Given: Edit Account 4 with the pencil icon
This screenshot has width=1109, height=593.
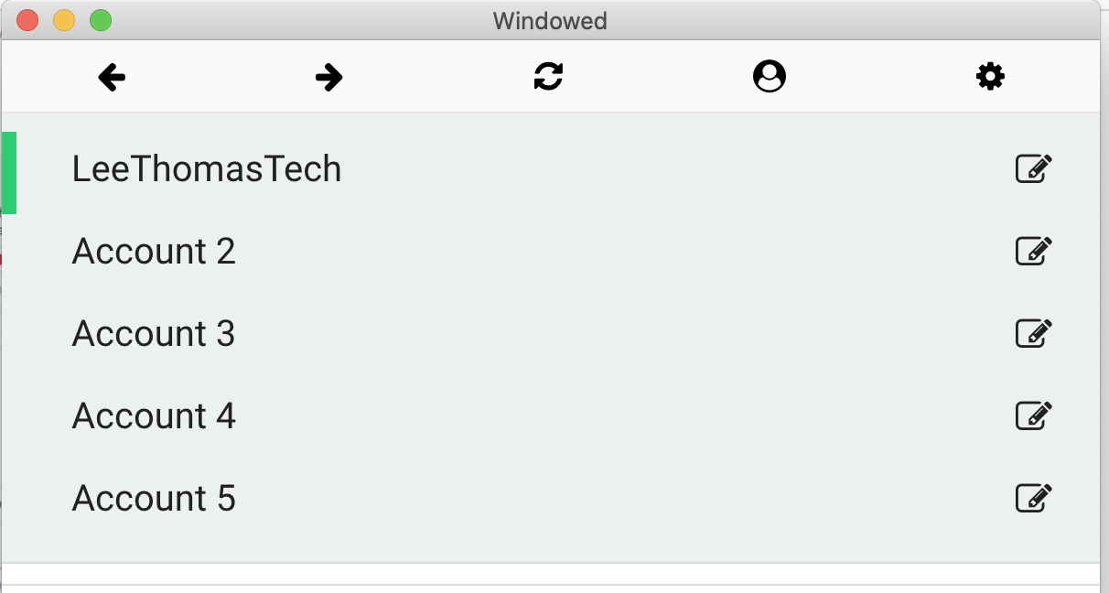Looking at the screenshot, I should point(1034,415).
